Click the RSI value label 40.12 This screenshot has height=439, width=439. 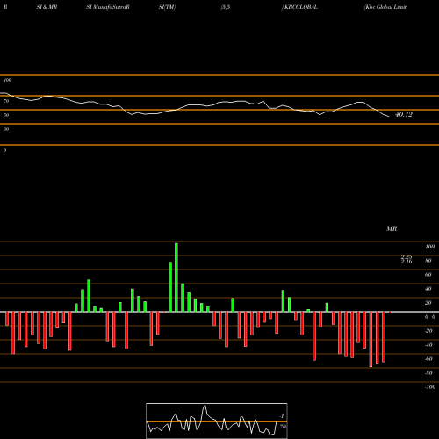(404, 115)
